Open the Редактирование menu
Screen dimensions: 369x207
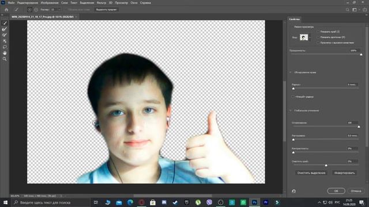point(28,3)
